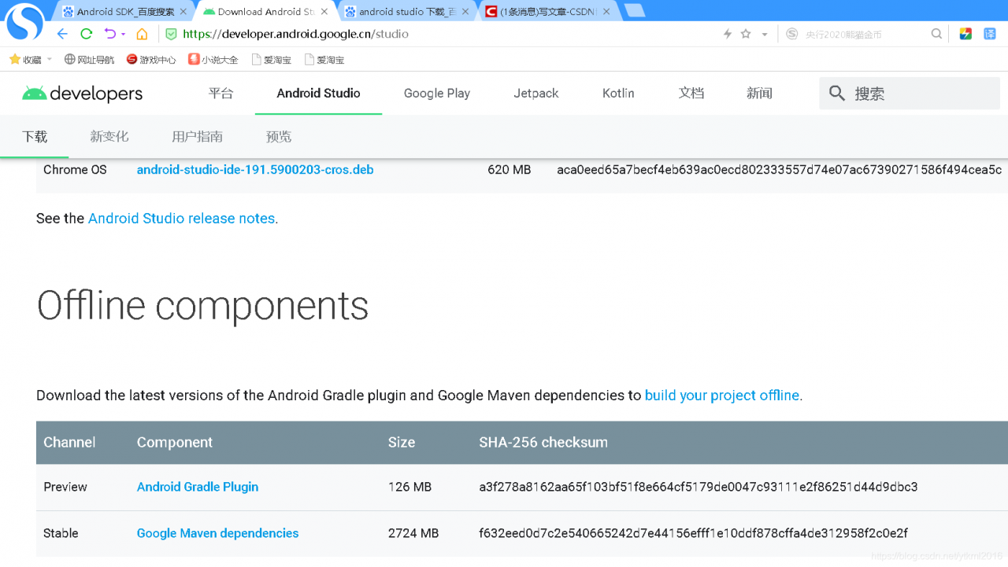Viewport: 1008px width, 567px height.
Task: Click the Chrome OS platform cell
Action: [x=75, y=170]
